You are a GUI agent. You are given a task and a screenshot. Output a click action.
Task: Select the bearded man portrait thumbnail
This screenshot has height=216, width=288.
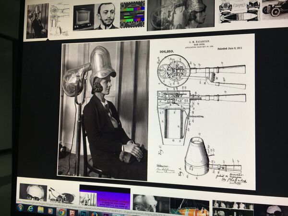(107, 15)
